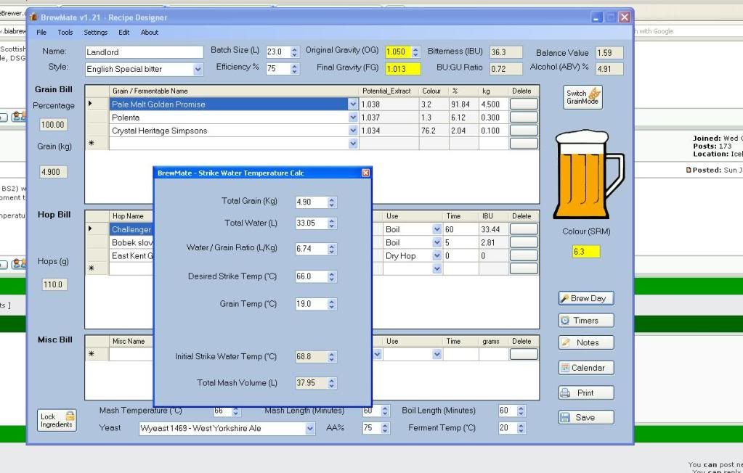Open the Timers panel
Image resolution: width=743 pixels, height=473 pixels.
coord(586,321)
